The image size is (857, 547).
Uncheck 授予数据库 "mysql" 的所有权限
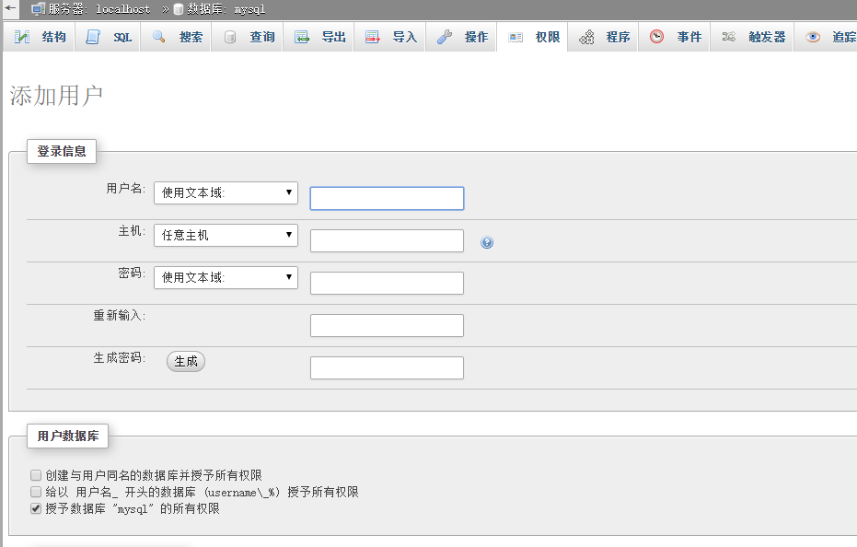[x=36, y=508]
